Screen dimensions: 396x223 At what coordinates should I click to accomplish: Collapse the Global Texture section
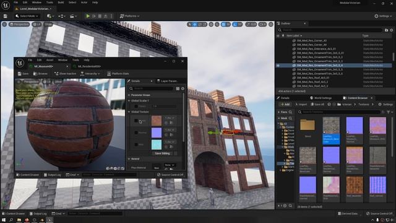129,111
